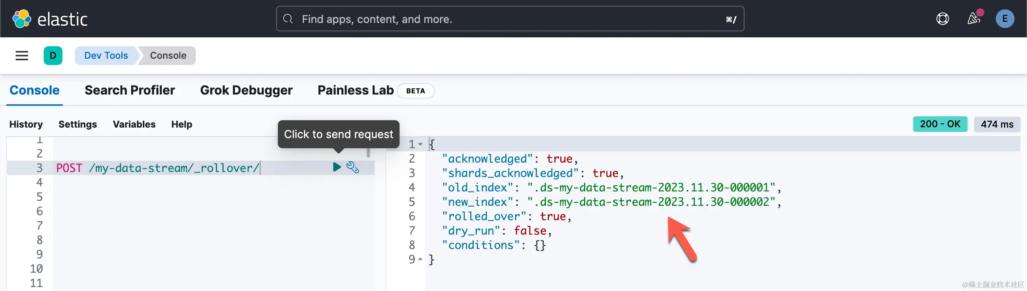Open the Grok Debugger tab

(x=246, y=90)
